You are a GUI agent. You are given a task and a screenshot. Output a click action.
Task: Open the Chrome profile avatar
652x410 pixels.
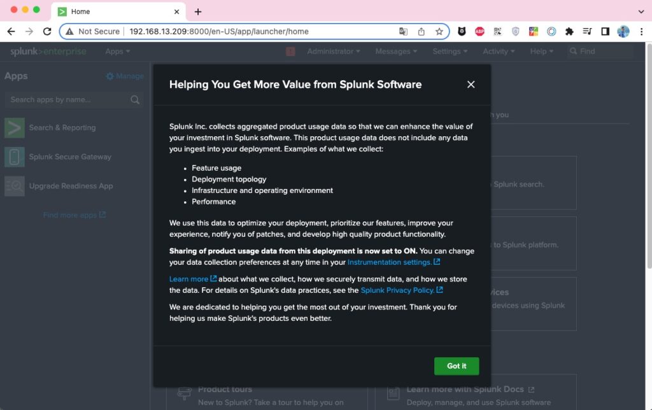click(623, 32)
